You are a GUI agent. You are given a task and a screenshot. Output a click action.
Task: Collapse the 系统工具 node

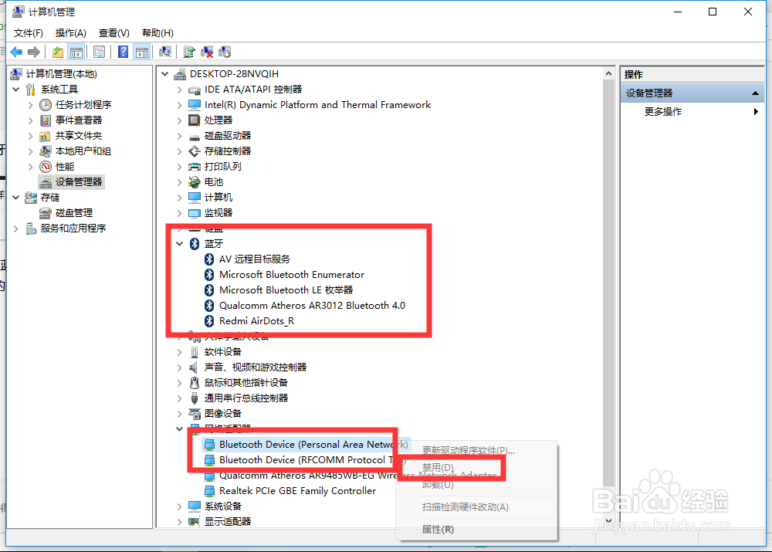pyautogui.click(x=16, y=89)
